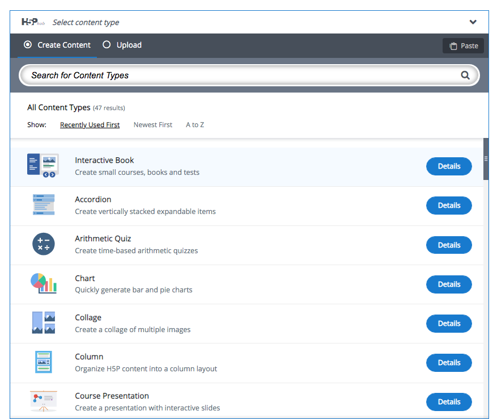Sort content types A to Z
This screenshot has height=419, width=497.
click(x=195, y=125)
